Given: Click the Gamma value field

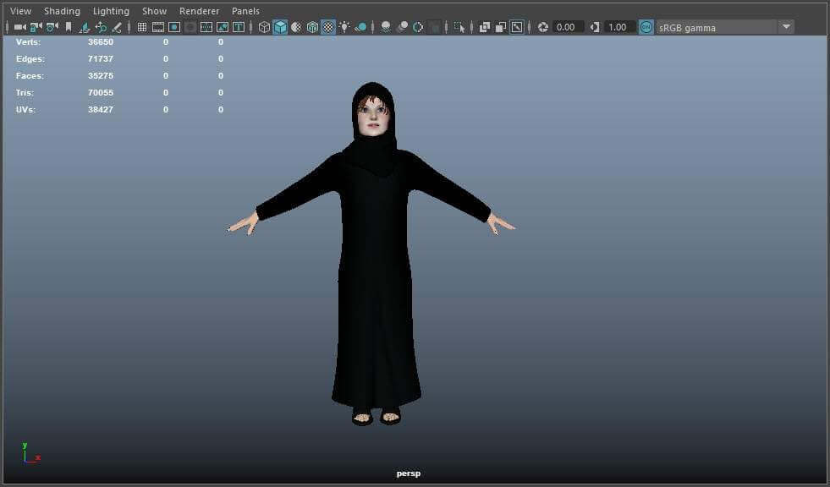Looking at the screenshot, I should (618, 27).
